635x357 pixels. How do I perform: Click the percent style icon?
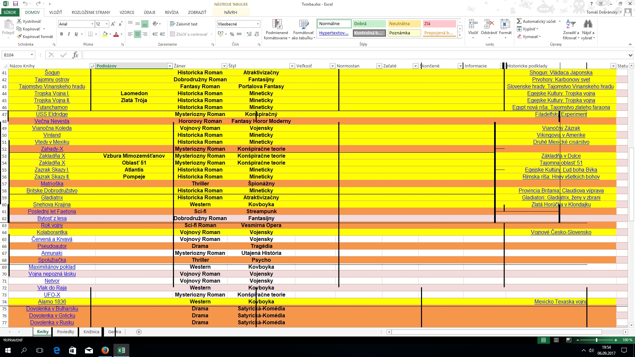[x=232, y=34]
